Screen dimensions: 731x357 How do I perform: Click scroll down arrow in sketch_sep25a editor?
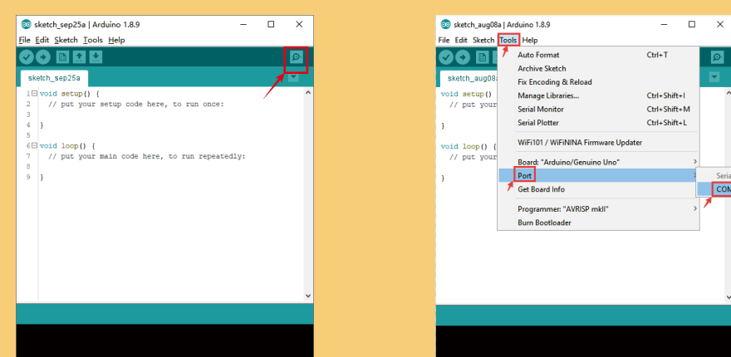point(307,296)
